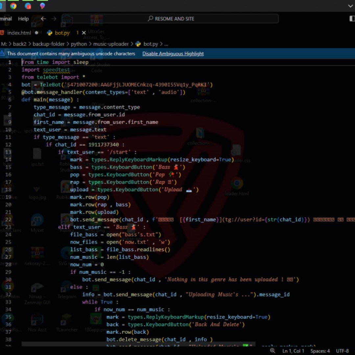Click 'def main(message)' on line 6
Viewport: 355px width, 355px height.
coord(47,100)
